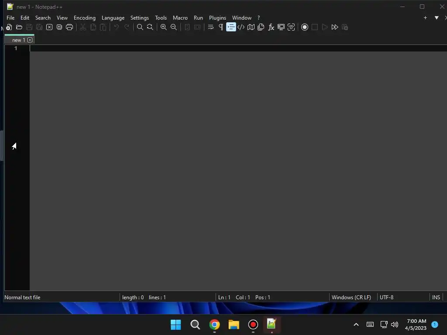Screen dimensions: 447x335
Task: Open Google Chrome from taskbar
Action: pos(214,325)
